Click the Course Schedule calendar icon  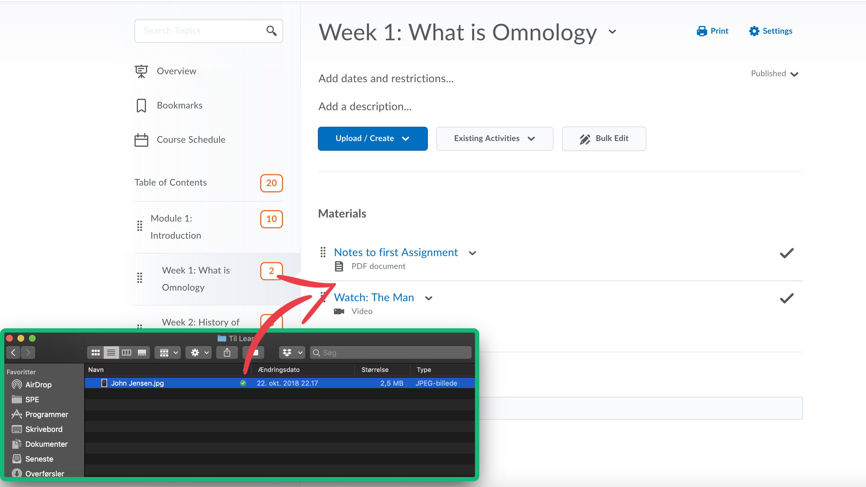141,140
